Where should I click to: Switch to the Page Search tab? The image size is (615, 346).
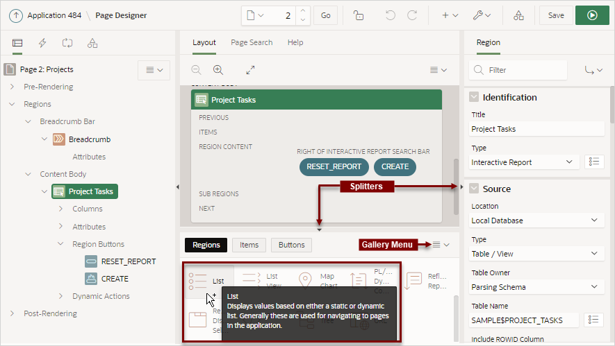[252, 42]
